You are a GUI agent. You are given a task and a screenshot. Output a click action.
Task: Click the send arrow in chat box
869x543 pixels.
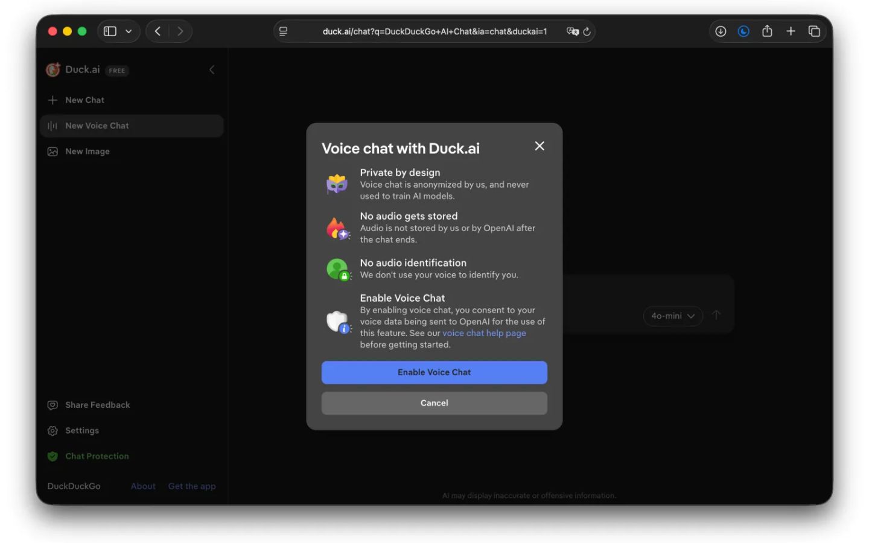pos(716,315)
